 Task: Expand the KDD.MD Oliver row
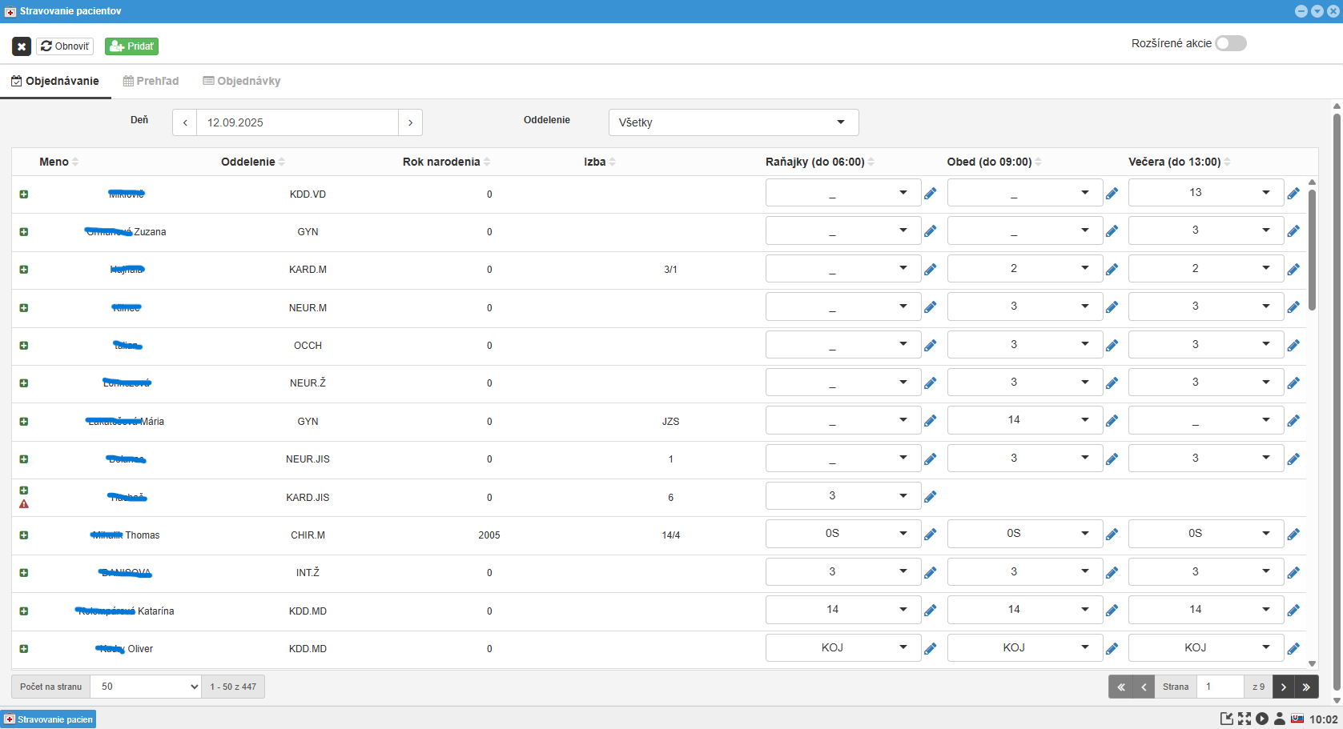[x=24, y=649]
